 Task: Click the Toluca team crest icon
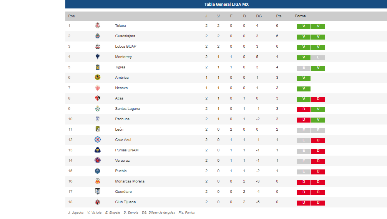[98, 26]
